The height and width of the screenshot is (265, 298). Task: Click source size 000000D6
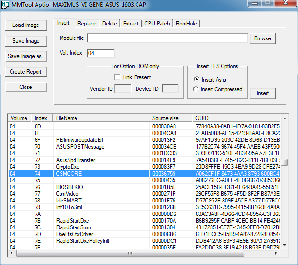tap(164, 214)
